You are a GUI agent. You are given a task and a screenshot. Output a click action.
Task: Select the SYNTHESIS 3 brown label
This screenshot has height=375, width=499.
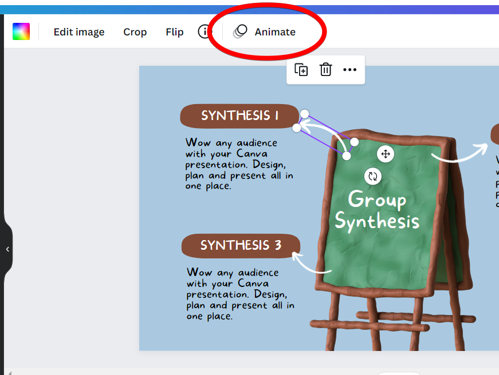tap(241, 246)
